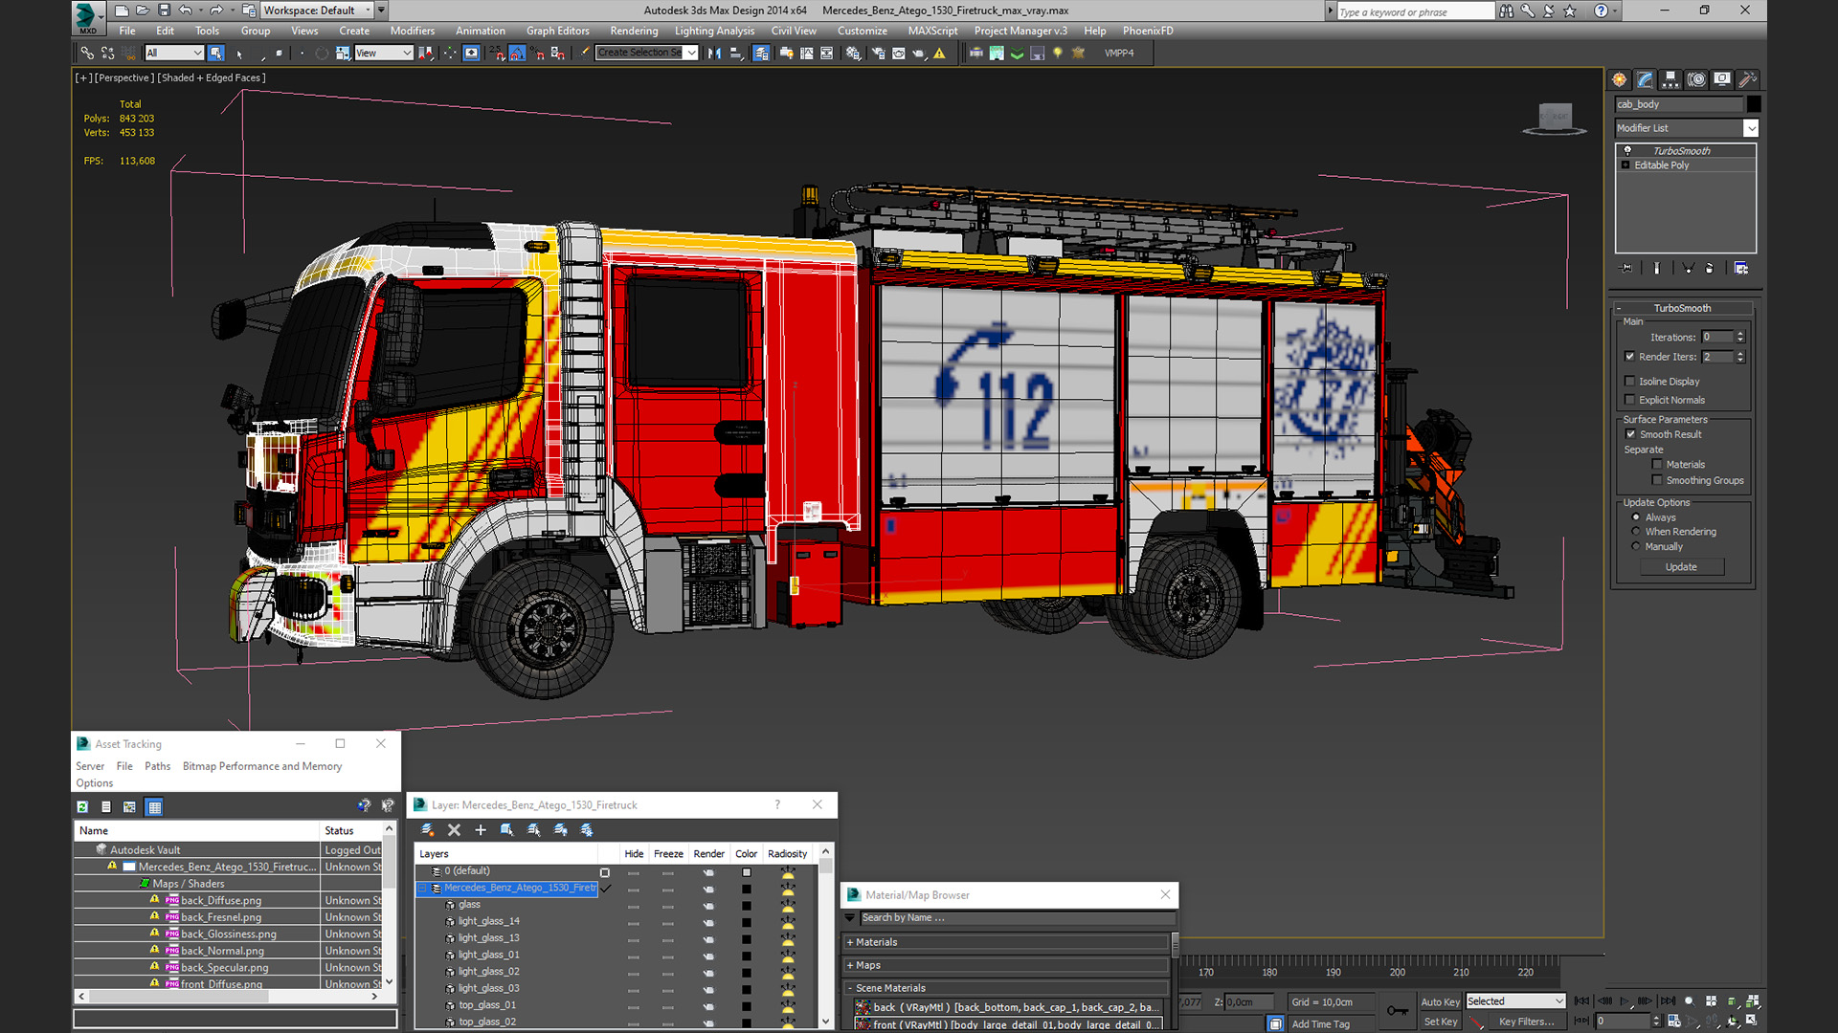Image resolution: width=1838 pixels, height=1033 pixels.
Task: Expand the Editable Poly stack entry
Action: point(1625,165)
